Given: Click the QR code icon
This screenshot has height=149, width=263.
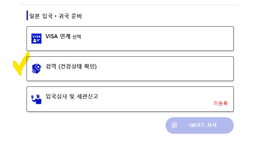Looking at the screenshot, I should coord(174,125).
